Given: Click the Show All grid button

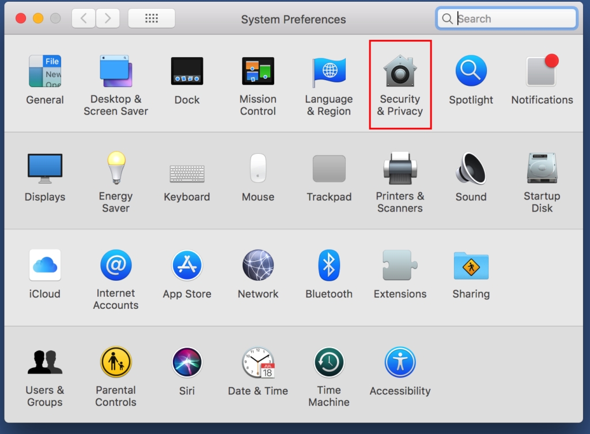Looking at the screenshot, I should point(152,18).
